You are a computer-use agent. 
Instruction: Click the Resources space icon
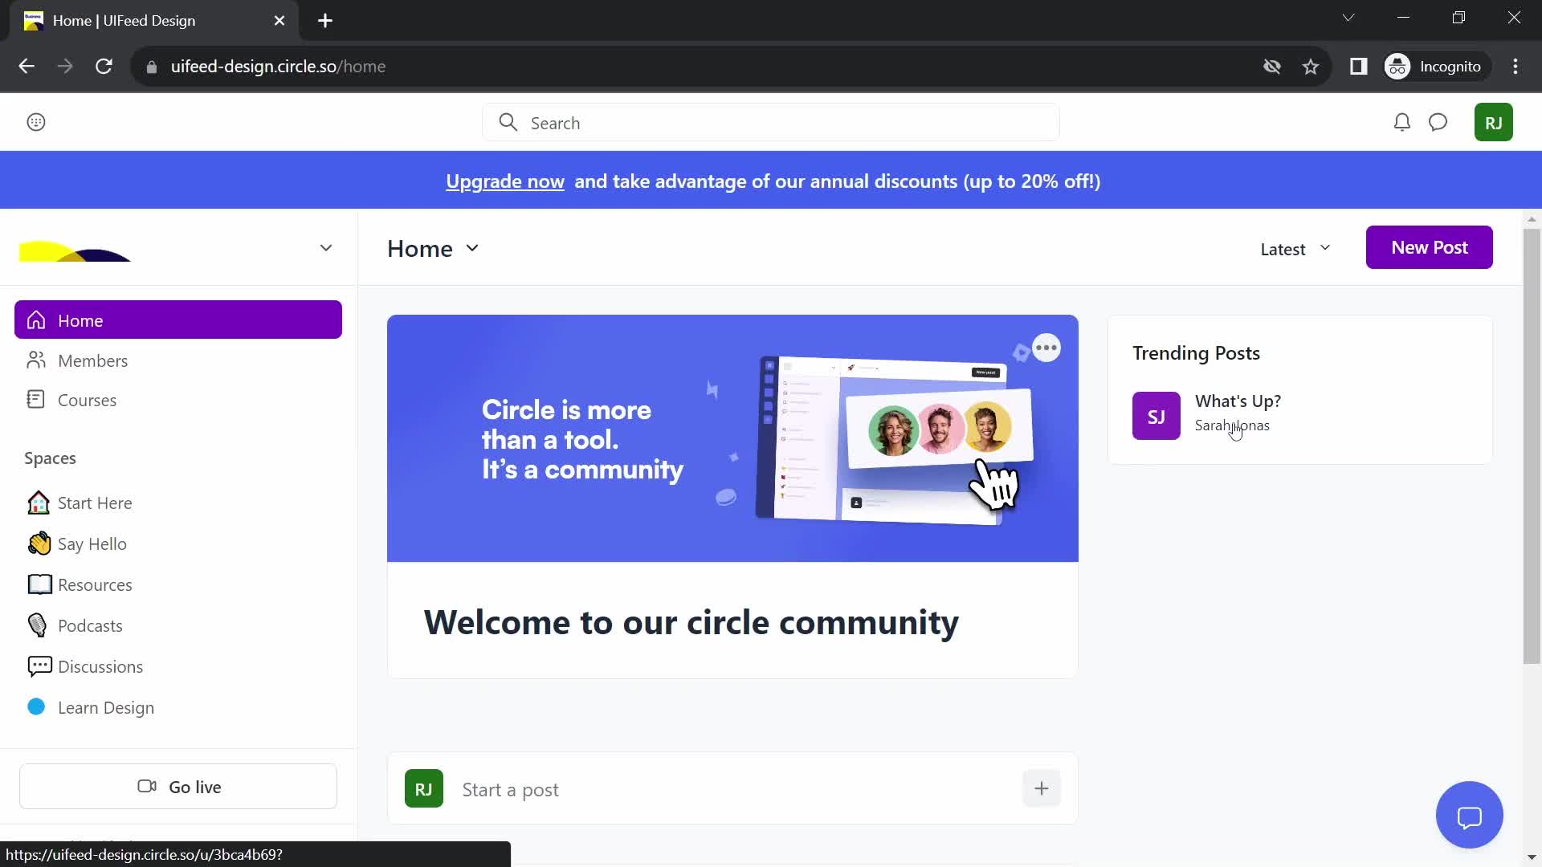[x=37, y=584]
